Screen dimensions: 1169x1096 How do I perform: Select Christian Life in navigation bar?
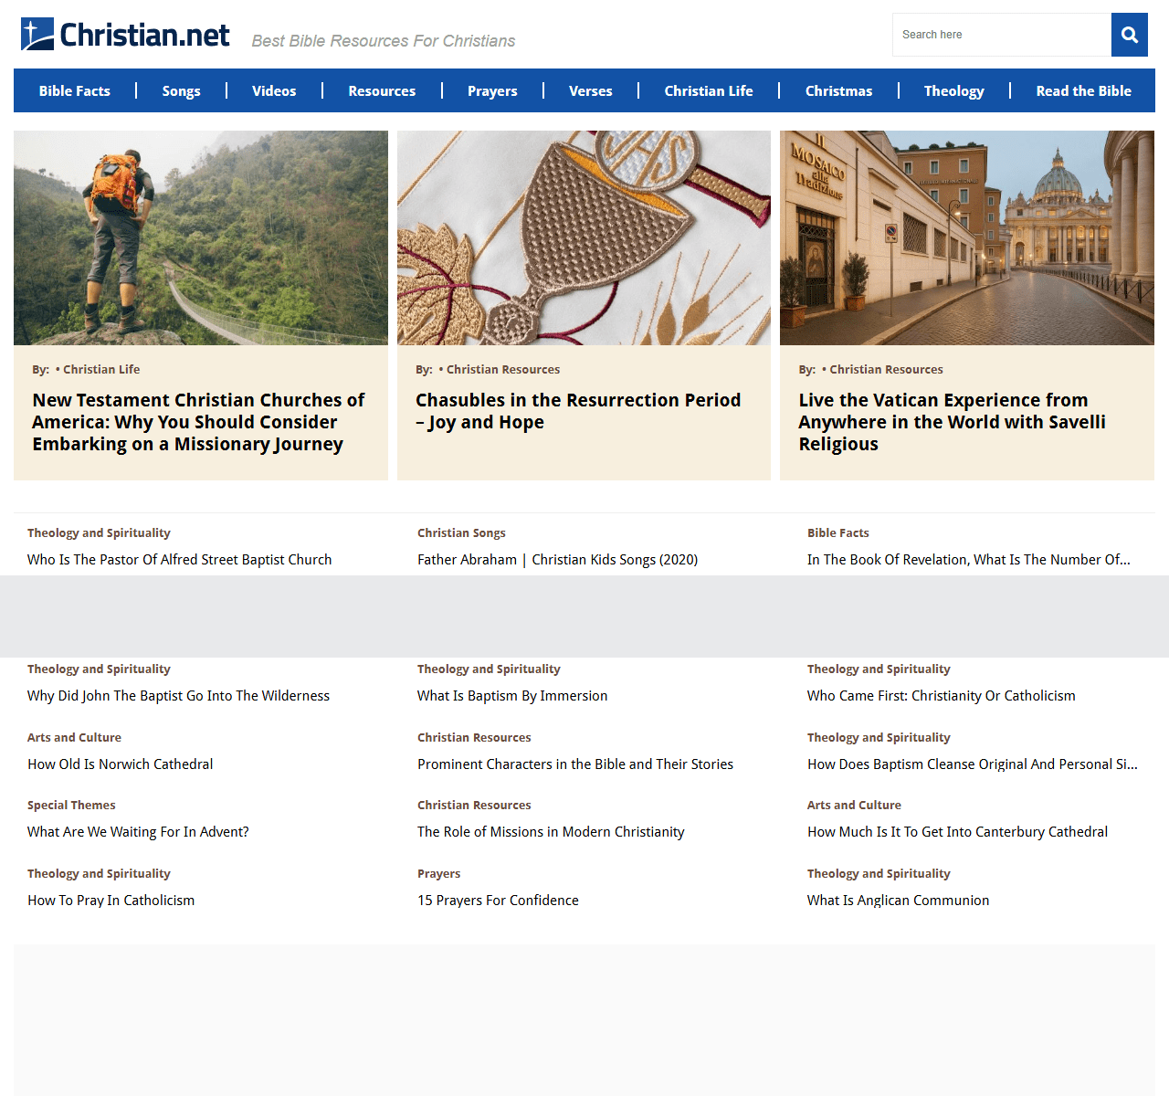[708, 91]
